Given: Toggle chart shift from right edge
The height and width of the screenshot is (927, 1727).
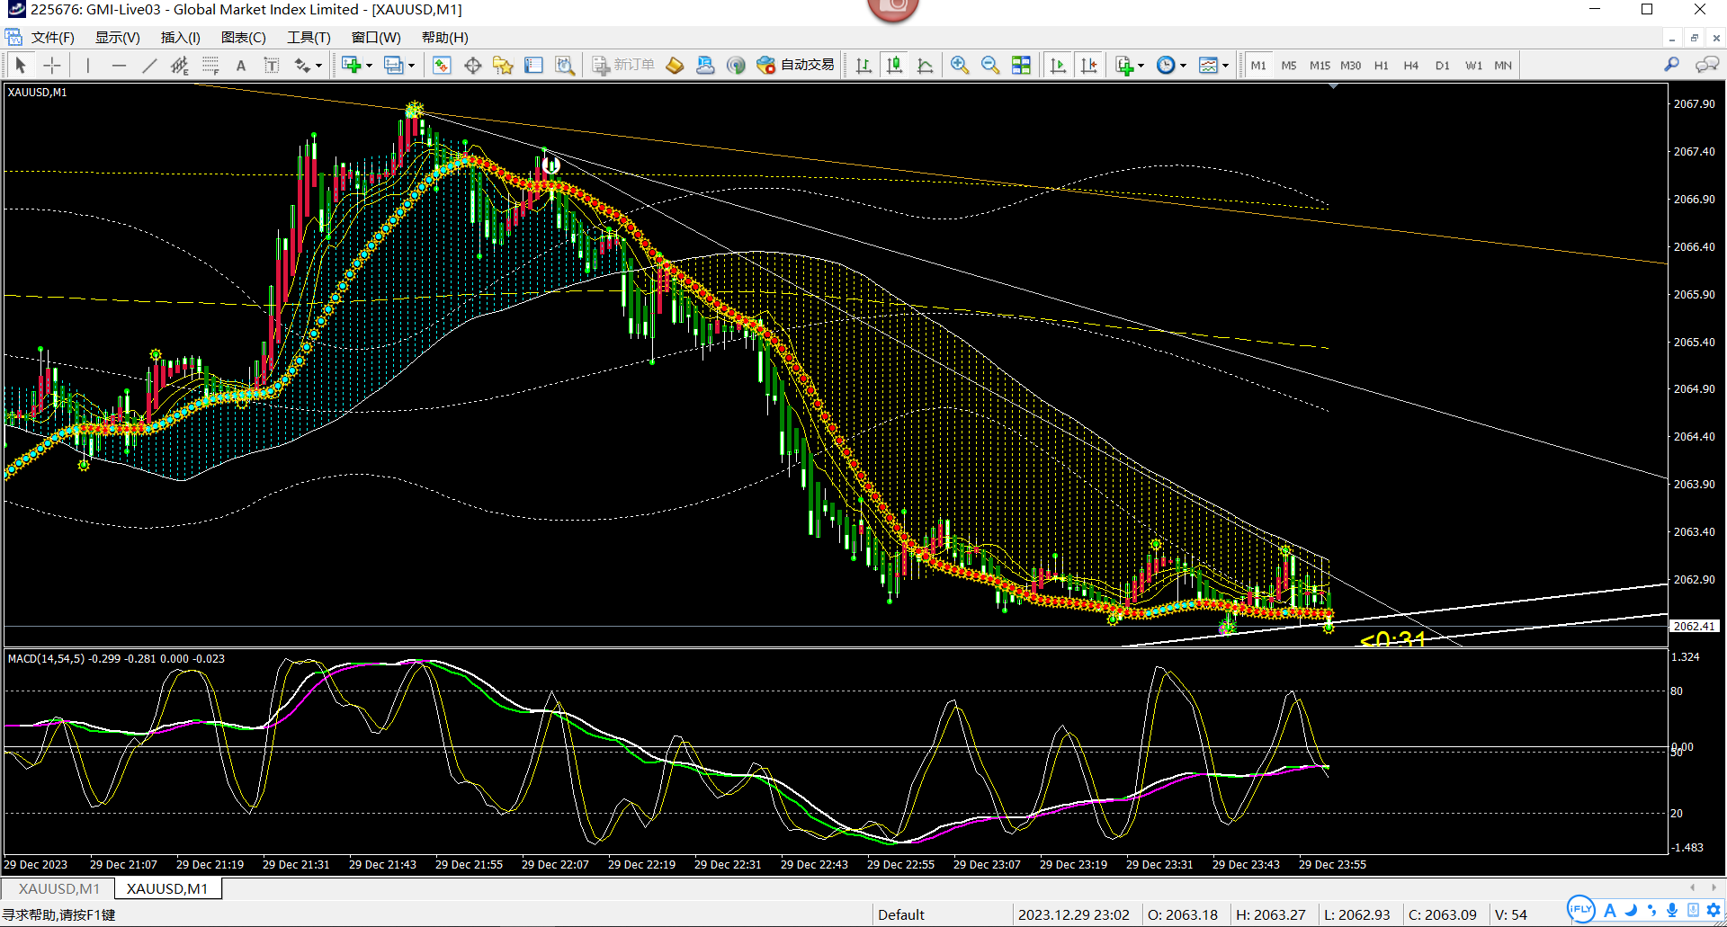Looking at the screenshot, I should coord(1089,66).
